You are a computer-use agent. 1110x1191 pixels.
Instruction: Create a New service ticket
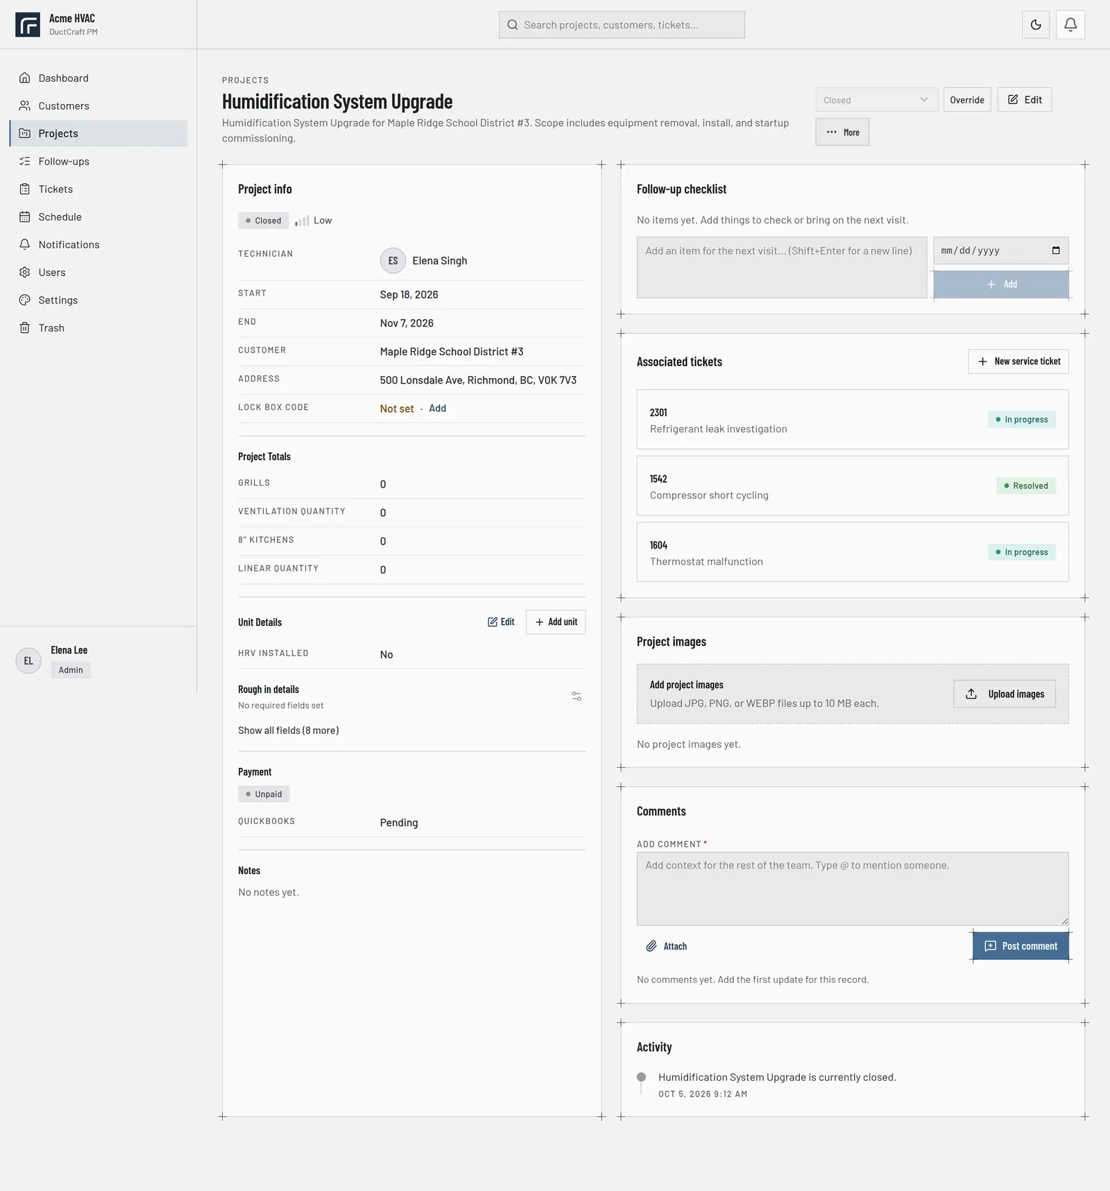tap(1018, 361)
